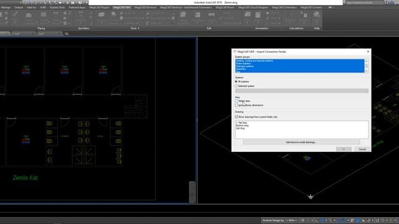This screenshot has height=224, width=399.
Task: Select 'Sprinklers' in System groups list
Action: tap(300, 69)
